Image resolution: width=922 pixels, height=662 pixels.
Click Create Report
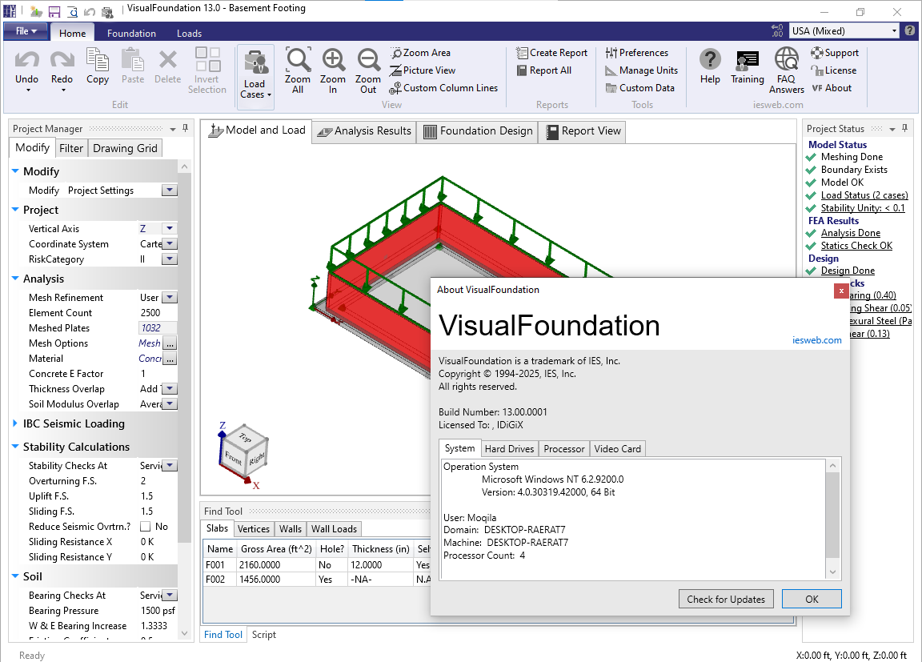[x=551, y=53]
